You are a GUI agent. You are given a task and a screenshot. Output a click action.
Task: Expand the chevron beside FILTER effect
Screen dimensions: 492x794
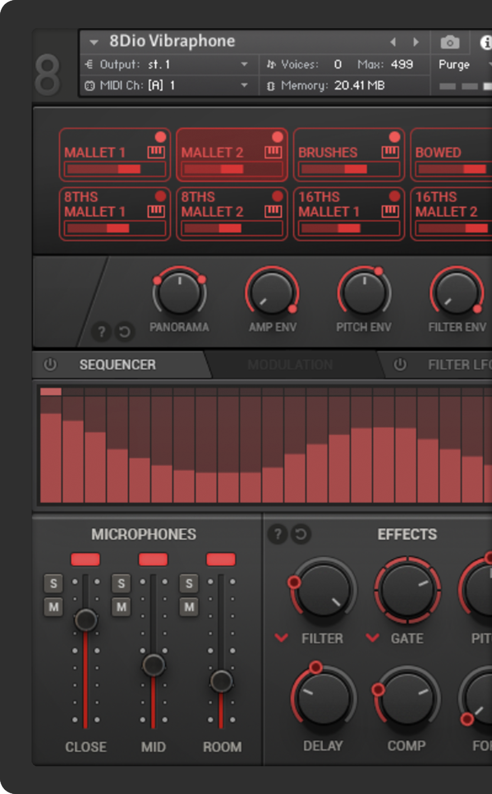(281, 638)
